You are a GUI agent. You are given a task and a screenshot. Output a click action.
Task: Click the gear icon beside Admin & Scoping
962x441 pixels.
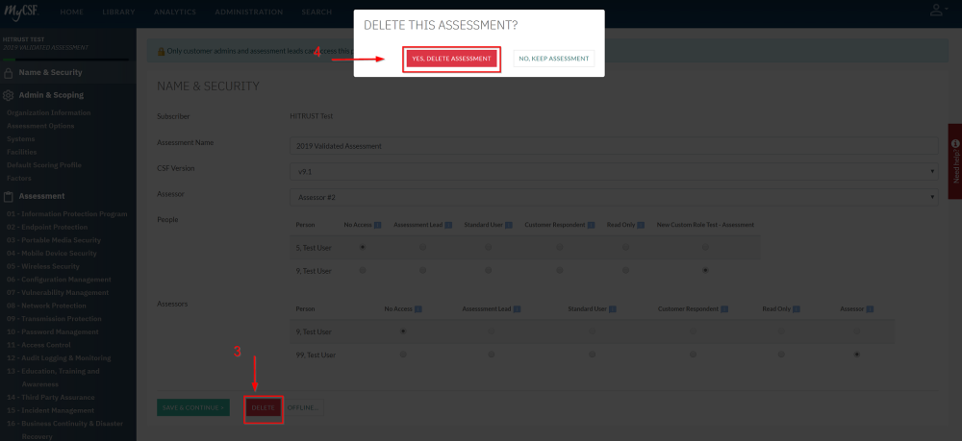(x=9, y=95)
